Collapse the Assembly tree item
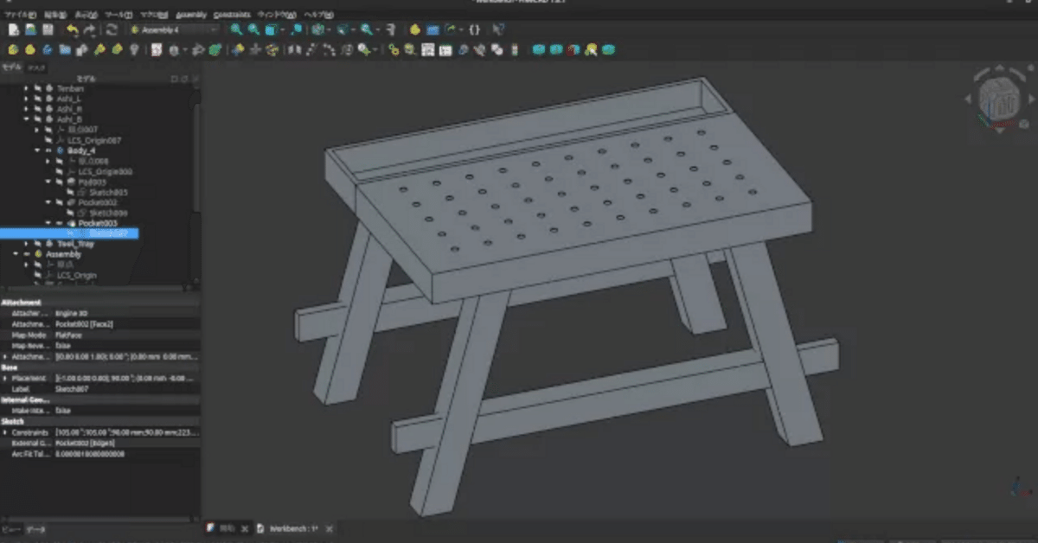Image resolution: width=1038 pixels, height=543 pixels. 16,254
